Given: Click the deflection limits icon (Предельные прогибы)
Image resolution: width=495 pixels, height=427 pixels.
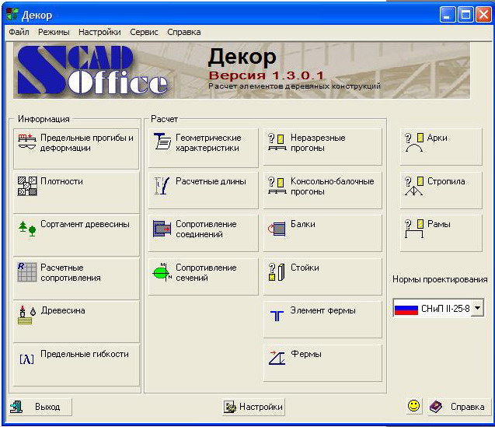Looking at the screenshot, I should pyautogui.click(x=27, y=141).
